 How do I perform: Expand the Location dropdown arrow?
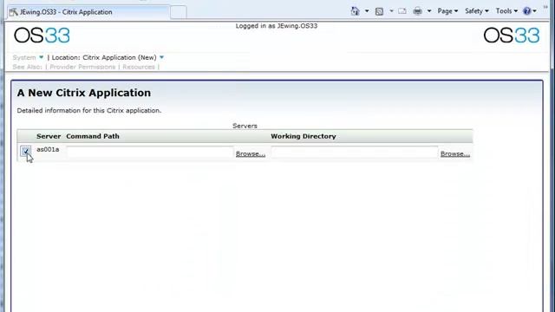pos(162,57)
